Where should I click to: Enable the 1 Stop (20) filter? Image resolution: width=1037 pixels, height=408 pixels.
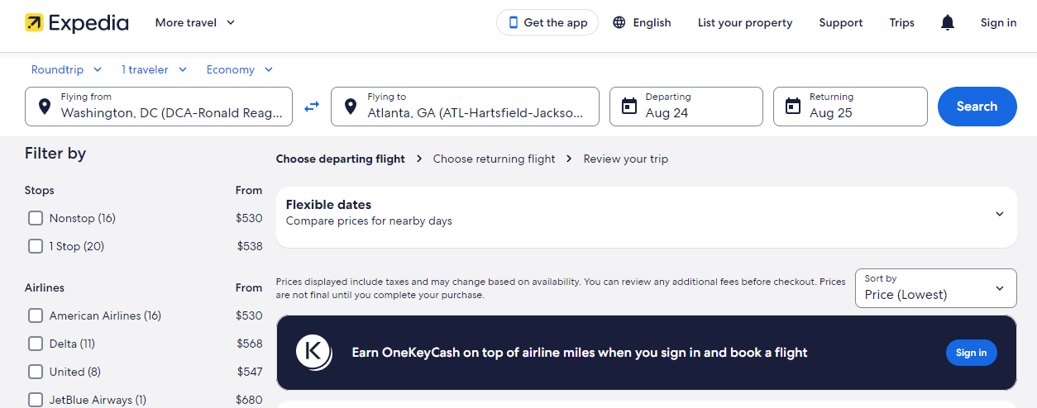pyautogui.click(x=36, y=246)
